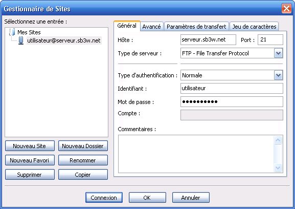Viewport: 295px width, 209px height.
Task: Click the Identifiant text field
Action: [232, 88]
